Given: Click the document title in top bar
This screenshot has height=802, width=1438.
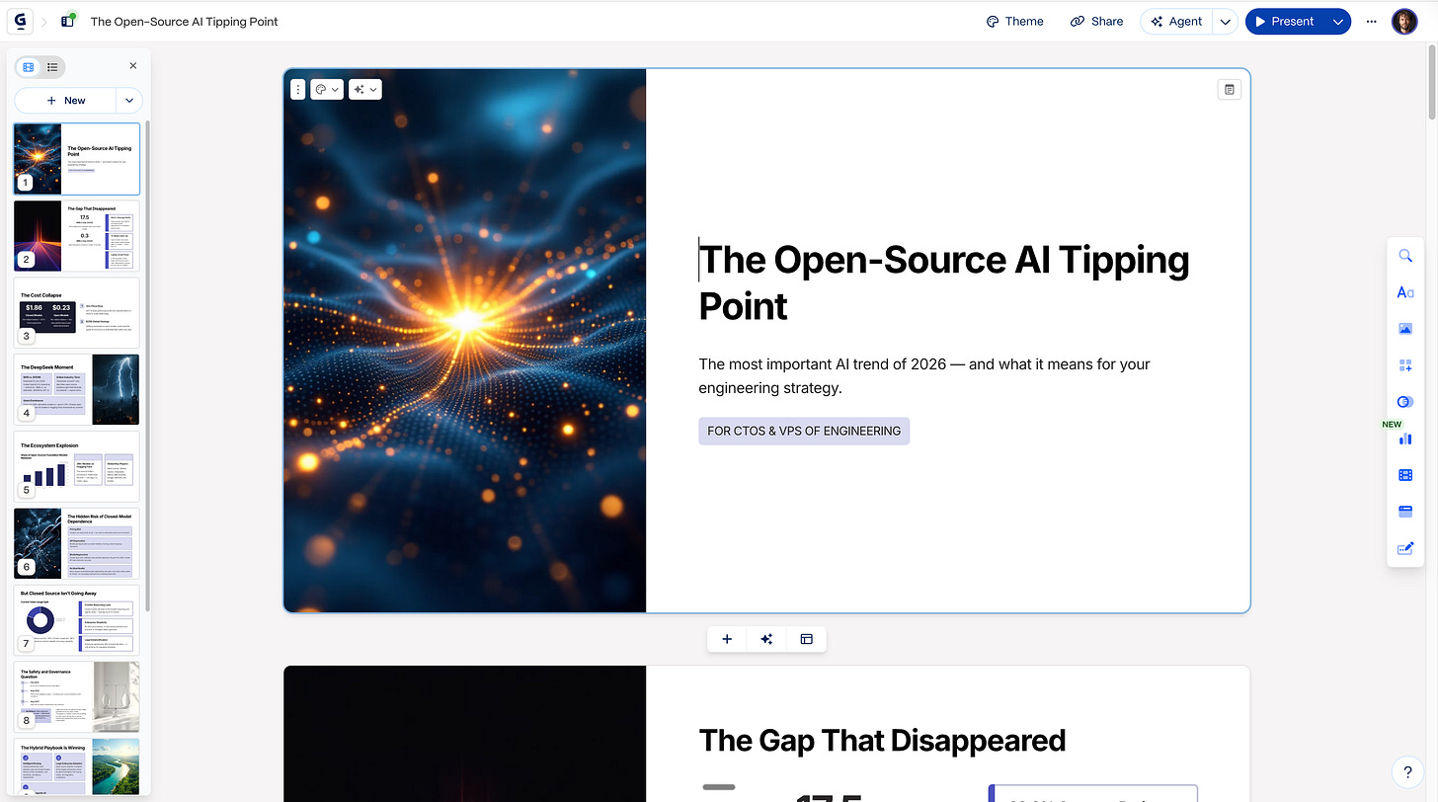Looking at the screenshot, I should click(184, 21).
